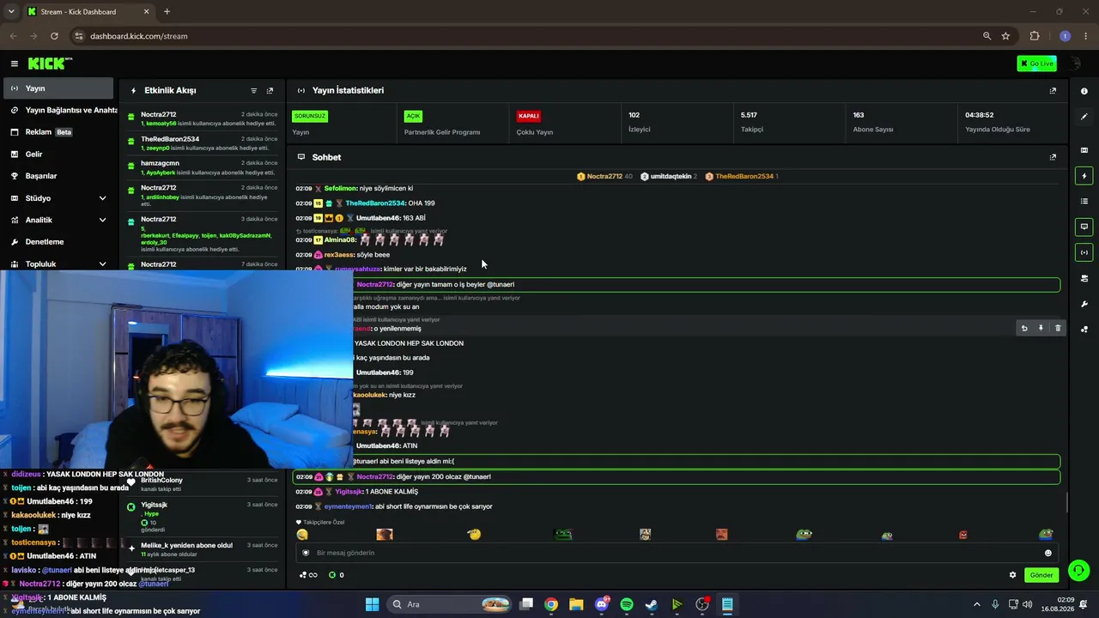Bookmark this page with the star icon

click(1005, 36)
